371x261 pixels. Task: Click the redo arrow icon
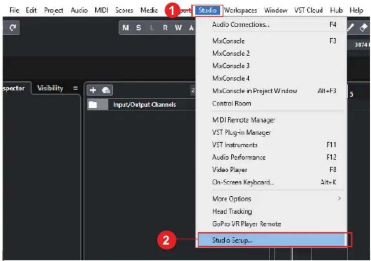click(13, 28)
